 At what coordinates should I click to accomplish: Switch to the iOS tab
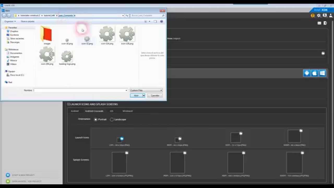pos(111,111)
